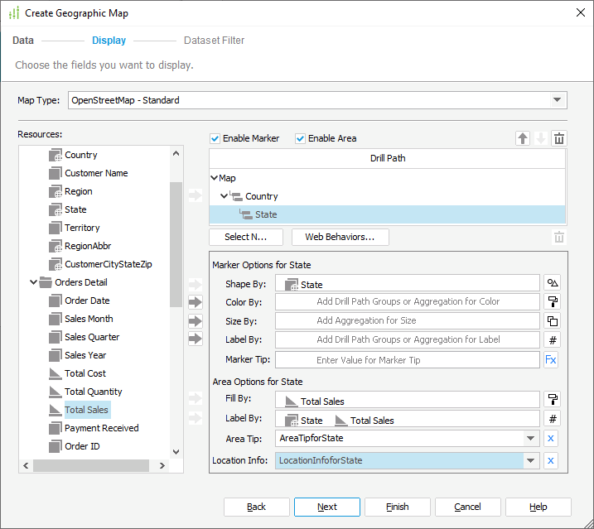
Task: Open the Marker Tip formula Fx icon
Action: pos(552,360)
